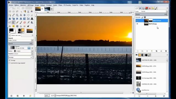Toggle the Tramage checkbox
The width and height of the screenshot is (176, 99).
tap(10, 61)
